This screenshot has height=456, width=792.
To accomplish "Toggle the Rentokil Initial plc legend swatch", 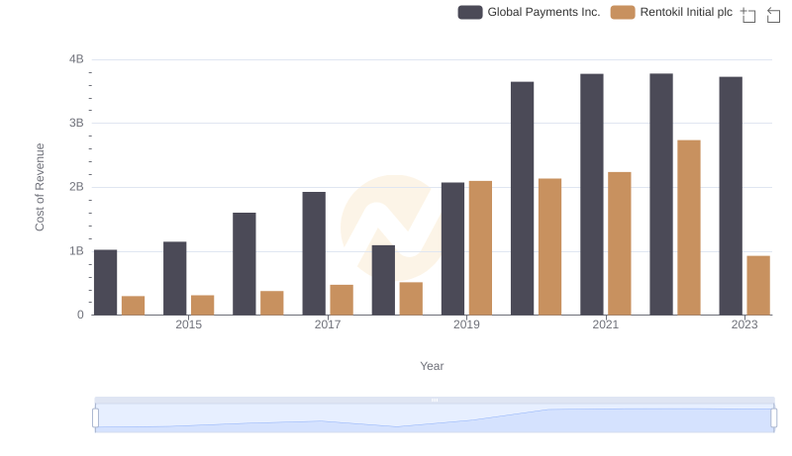I will pos(623,12).
